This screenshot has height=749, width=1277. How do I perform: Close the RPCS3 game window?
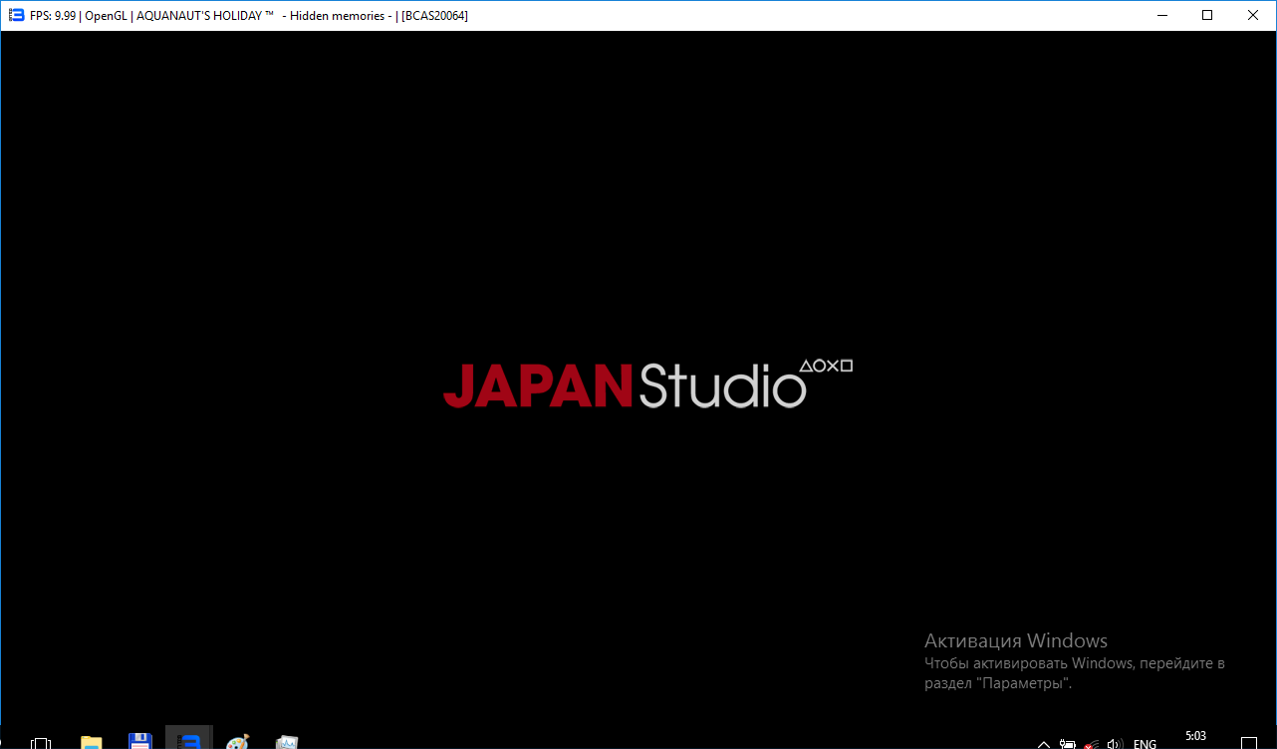point(1253,15)
